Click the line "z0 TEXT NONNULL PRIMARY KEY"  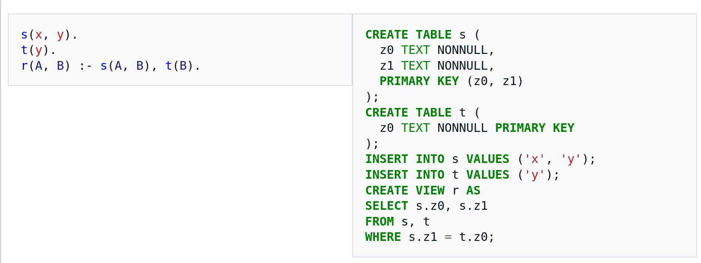[x=477, y=128]
